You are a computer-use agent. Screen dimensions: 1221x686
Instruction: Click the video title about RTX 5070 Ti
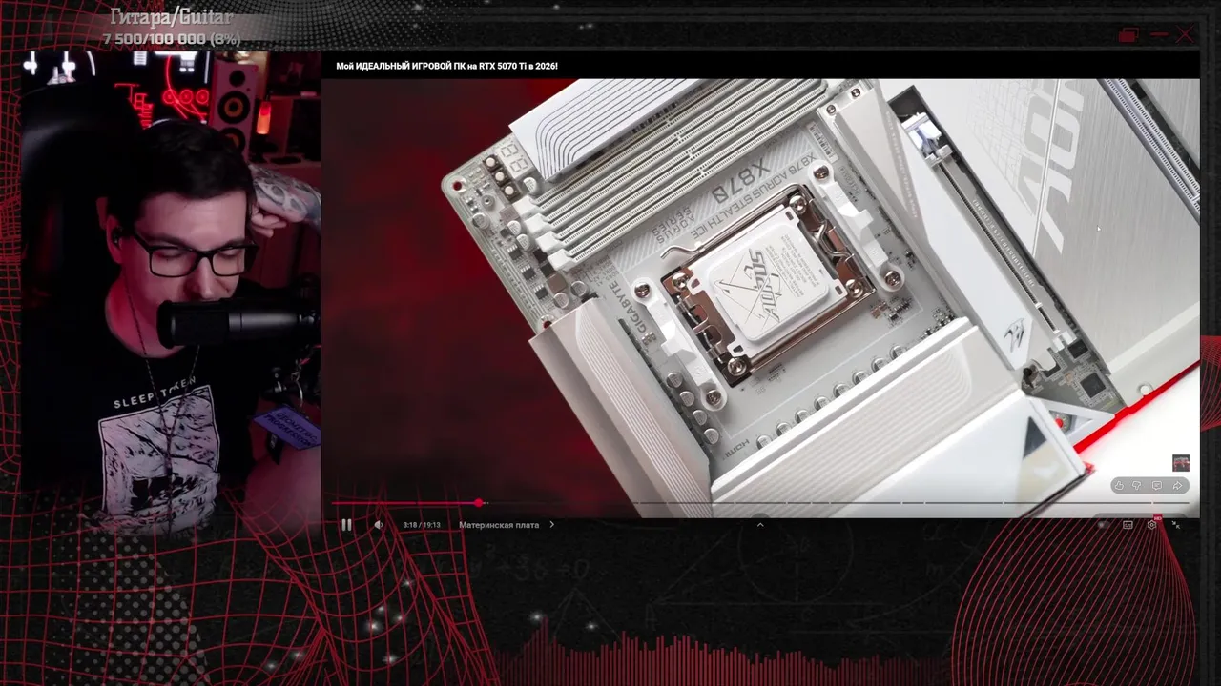[x=446, y=67]
